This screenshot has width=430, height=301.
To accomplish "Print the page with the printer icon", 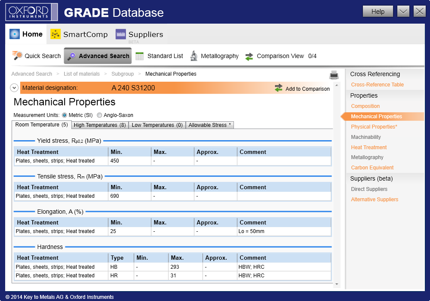I will (x=334, y=75).
